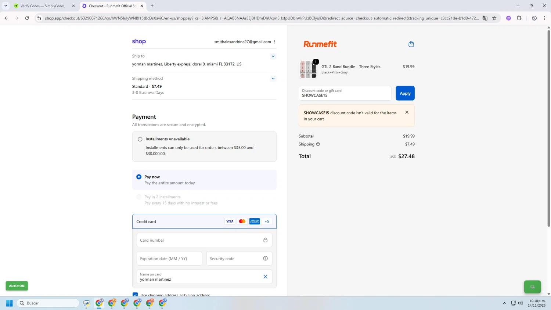
Task: Click the card number lock icon
Action: (265, 240)
